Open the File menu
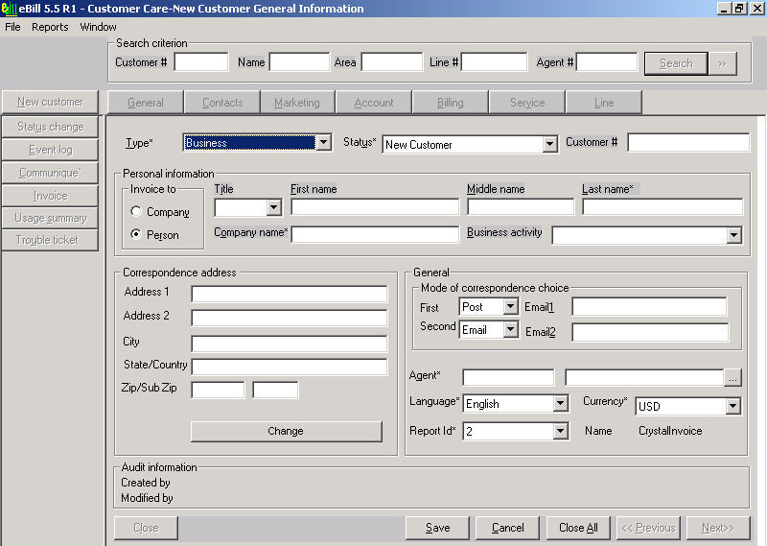The height and width of the screenshot is (546, 767). click(12, 27)
